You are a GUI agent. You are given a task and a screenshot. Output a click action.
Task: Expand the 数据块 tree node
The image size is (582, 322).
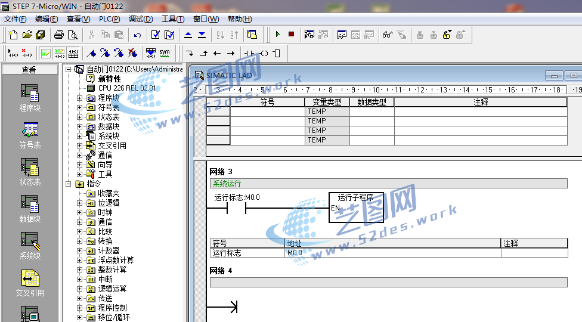(x=79, y=126)
